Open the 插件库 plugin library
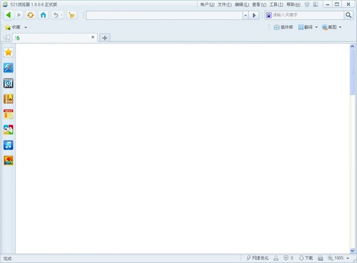Viewport: 357px width, 263px height. tap(283, 27)
